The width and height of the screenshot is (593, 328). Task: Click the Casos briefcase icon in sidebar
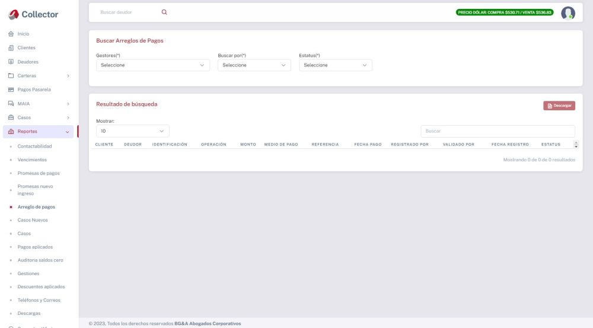11,117
